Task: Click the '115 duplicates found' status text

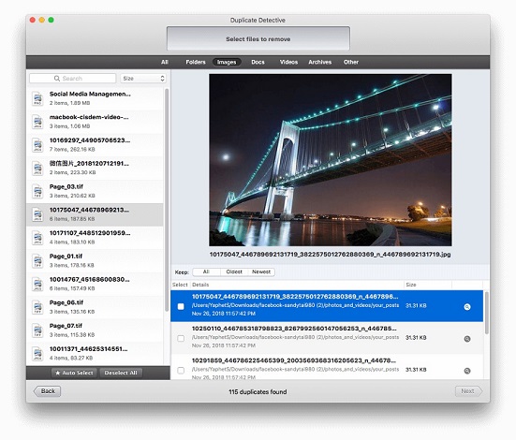Action: tap(258, 391)
